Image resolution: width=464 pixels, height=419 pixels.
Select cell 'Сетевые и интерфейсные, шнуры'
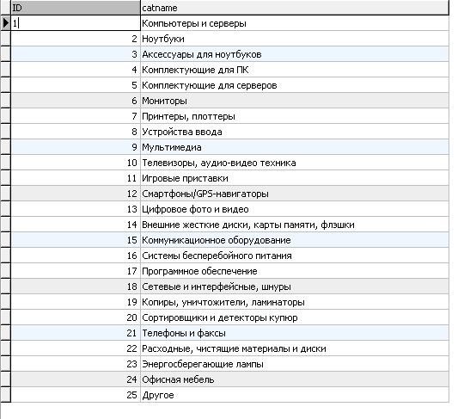(295, 287)
